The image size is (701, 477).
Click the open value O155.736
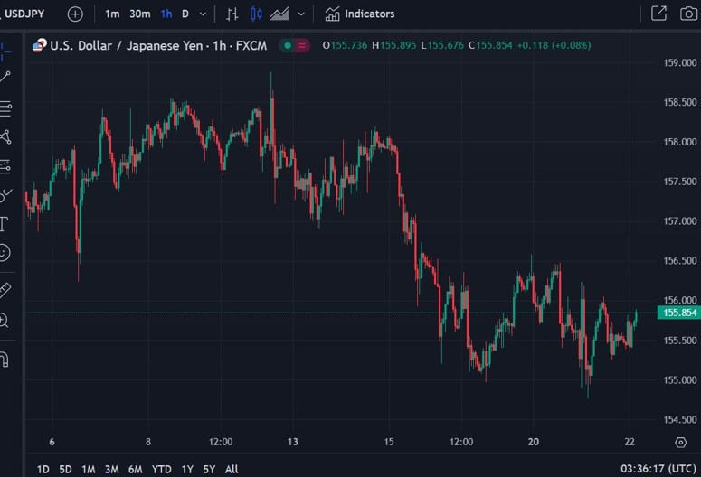pos(345,45)
